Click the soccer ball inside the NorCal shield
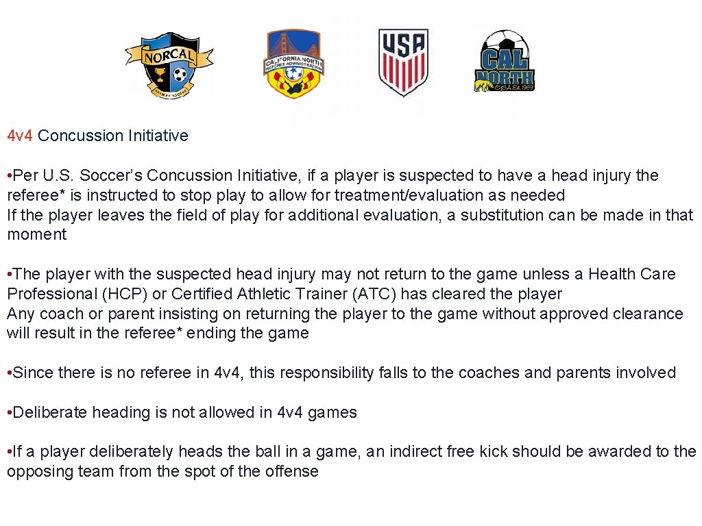Viewport: 702px width, 526px height. coord(180,74)
